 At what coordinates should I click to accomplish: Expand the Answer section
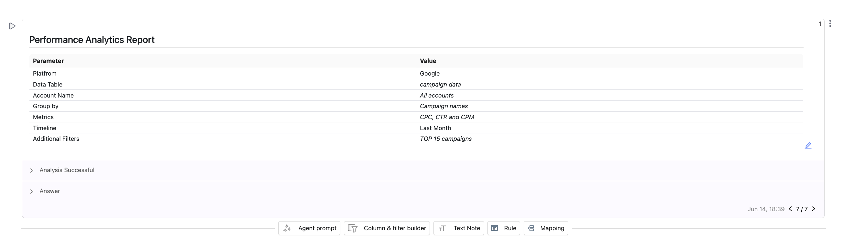pos(32,191)
